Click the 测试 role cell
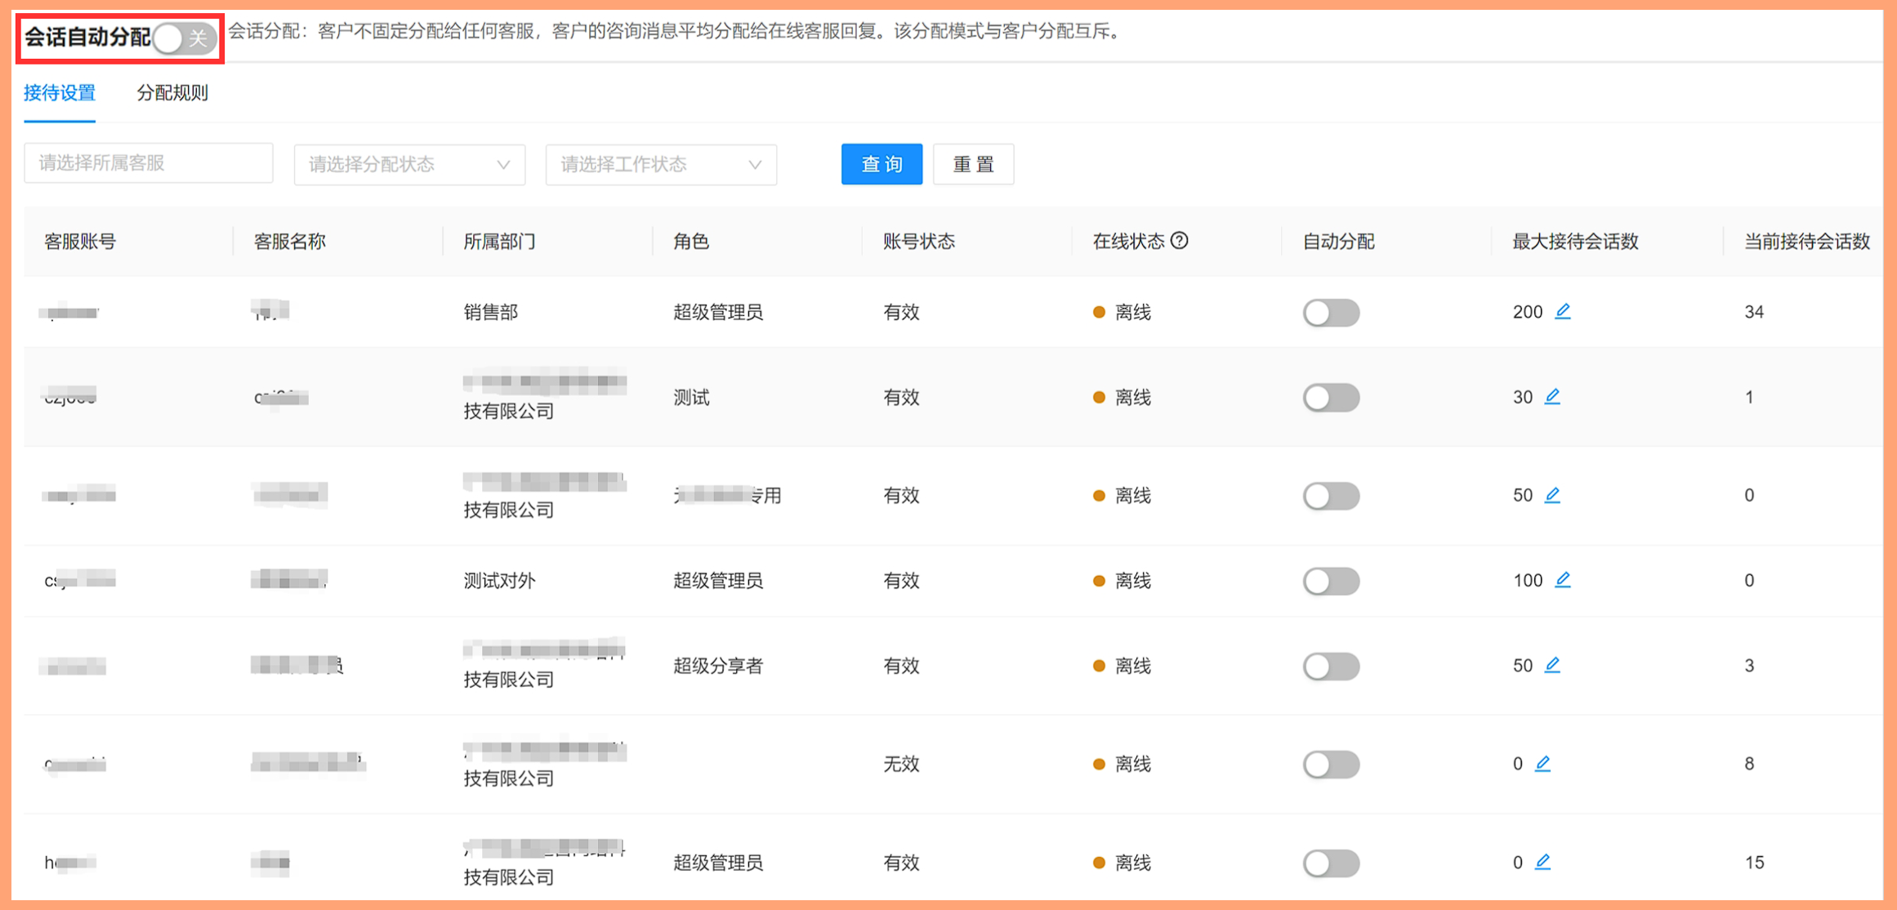This screenshot has height=910, width=1897. pos(691,398)
